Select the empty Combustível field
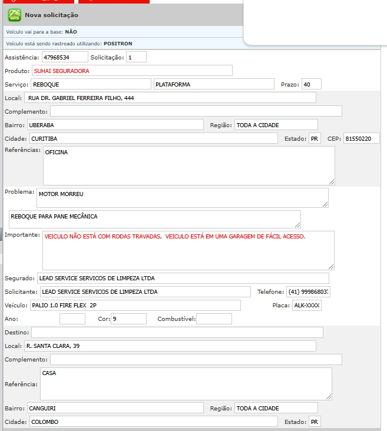 click(x=214, y=319)
